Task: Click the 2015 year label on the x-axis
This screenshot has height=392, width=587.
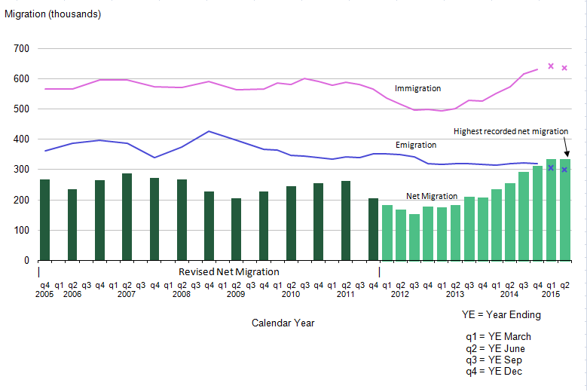Action: tap(551, 294)
